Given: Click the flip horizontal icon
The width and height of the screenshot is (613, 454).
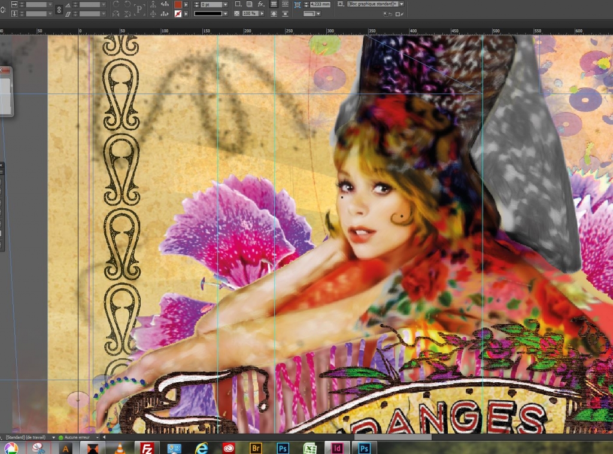Looking at the screenshot, I should click(116, 14).
